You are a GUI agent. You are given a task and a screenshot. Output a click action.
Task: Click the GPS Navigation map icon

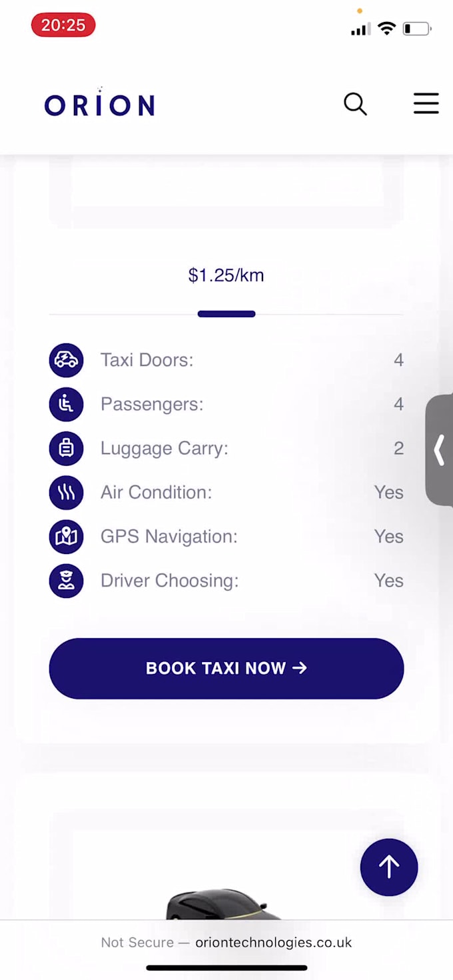(x=66, y=537)
